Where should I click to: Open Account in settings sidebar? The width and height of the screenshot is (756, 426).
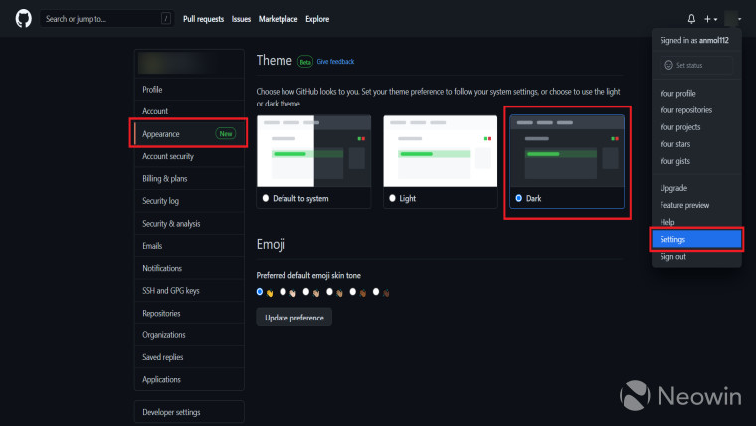click(x=189, y=111)
